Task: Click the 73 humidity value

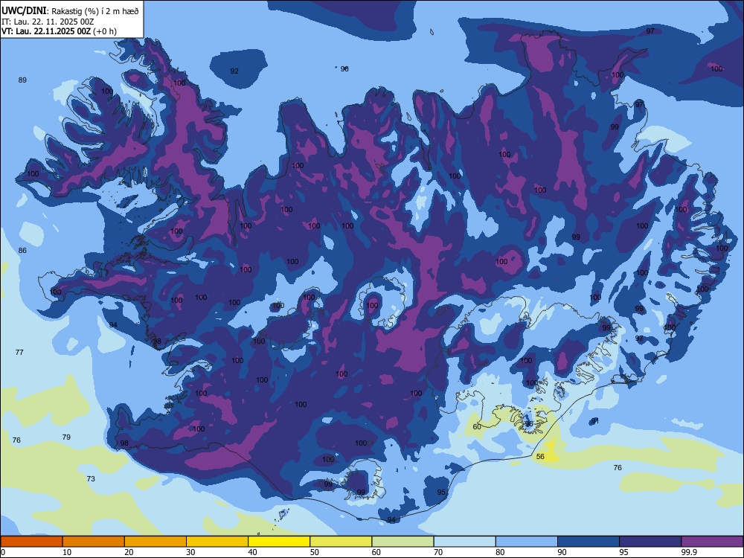Action: coord(91,478)
